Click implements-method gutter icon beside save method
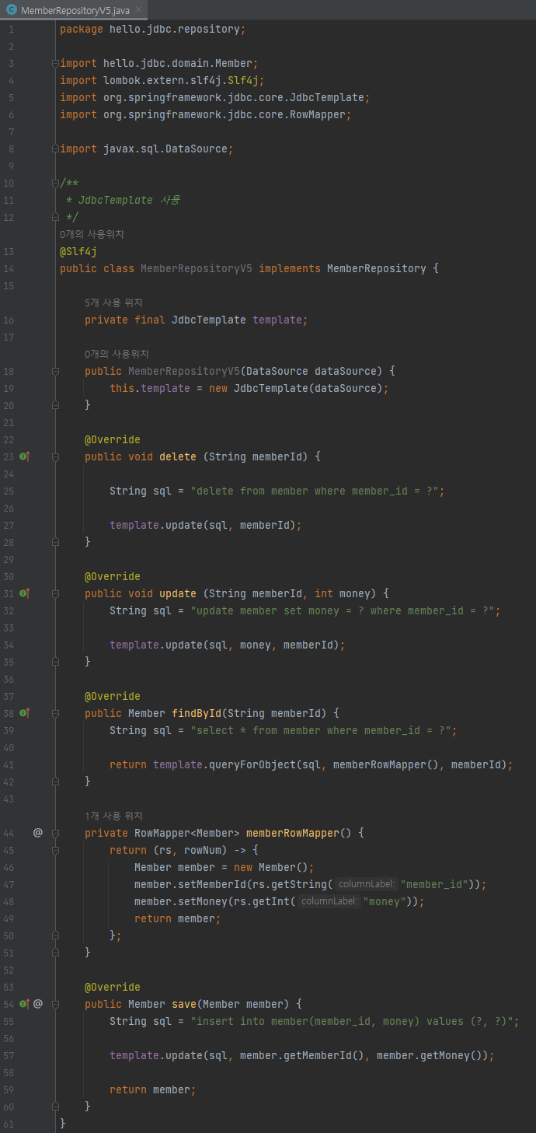Viewport: 536px width, 1133px height. click(x=24, y=1004)
